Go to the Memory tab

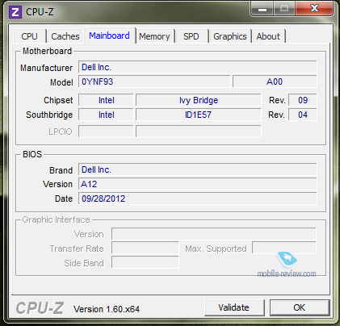[154, 36]
